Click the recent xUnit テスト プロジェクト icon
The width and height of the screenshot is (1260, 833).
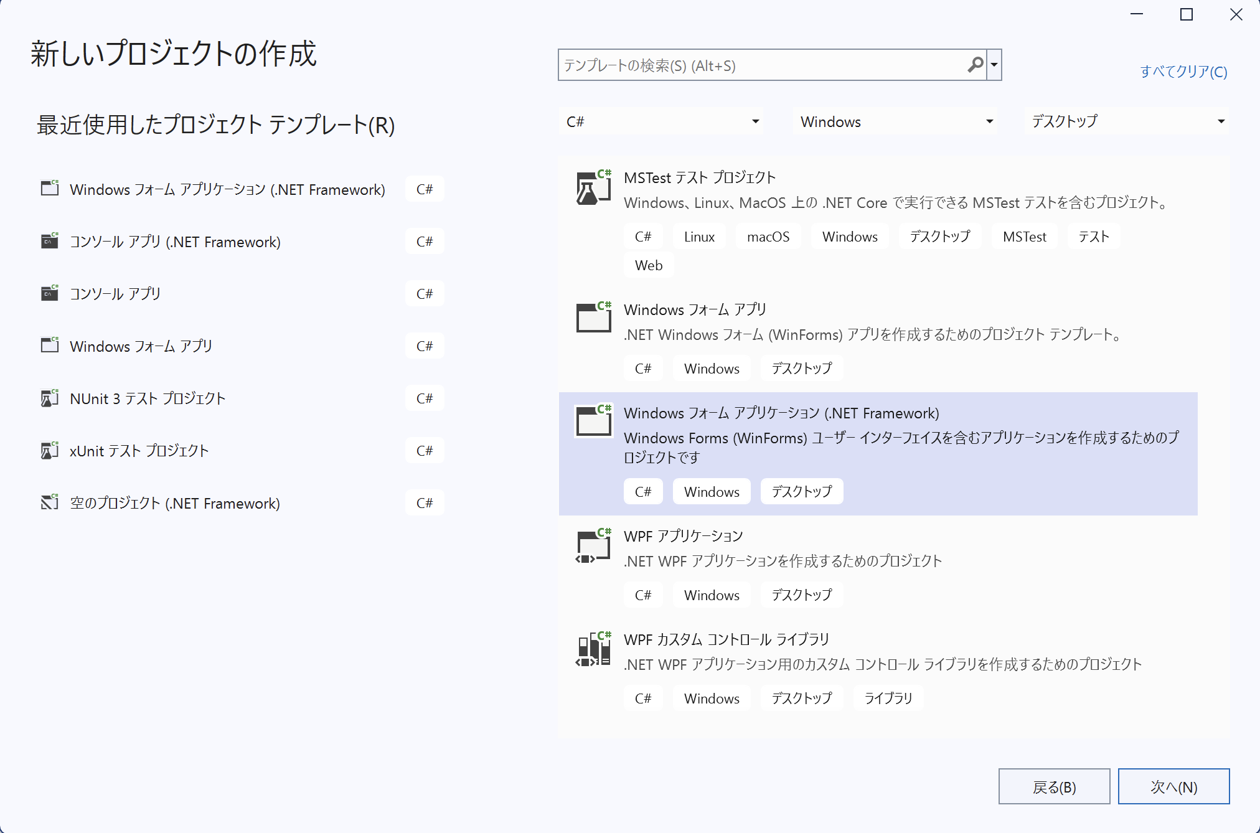point(50,450)
